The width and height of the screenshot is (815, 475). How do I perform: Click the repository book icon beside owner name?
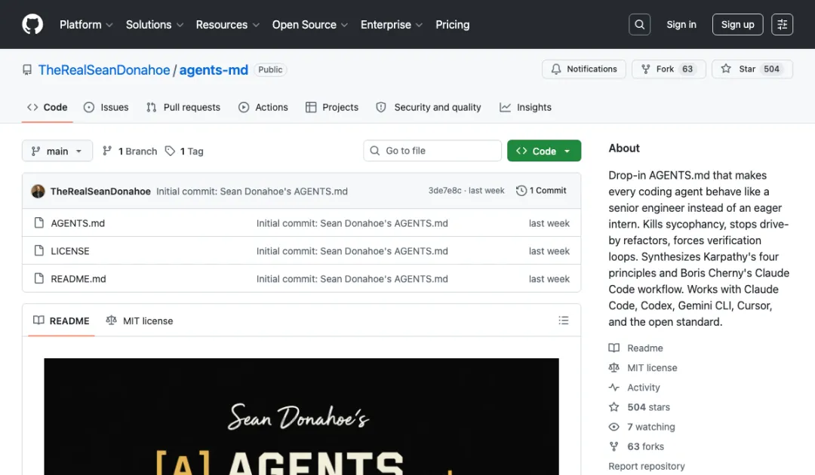click(27, 69)
